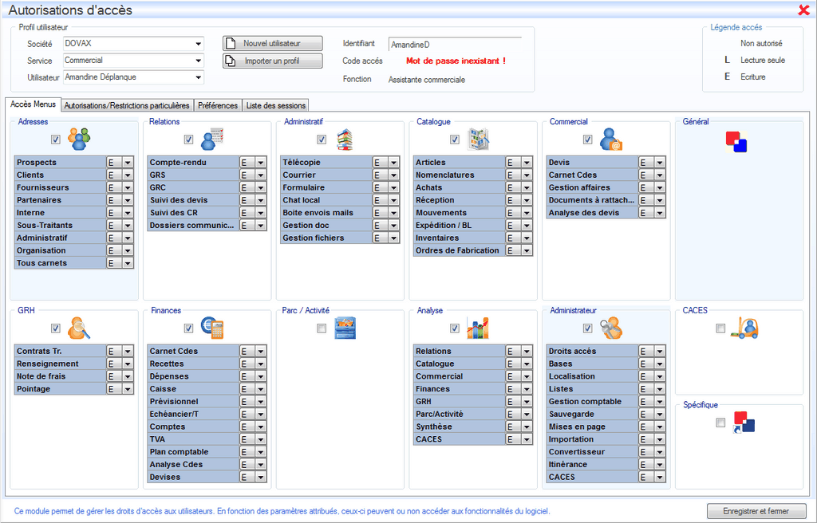Image resolution: width=817 pixels, height=523 pixels.
Task: Click the Administratif stacked books icon
Action: (345, 140)
